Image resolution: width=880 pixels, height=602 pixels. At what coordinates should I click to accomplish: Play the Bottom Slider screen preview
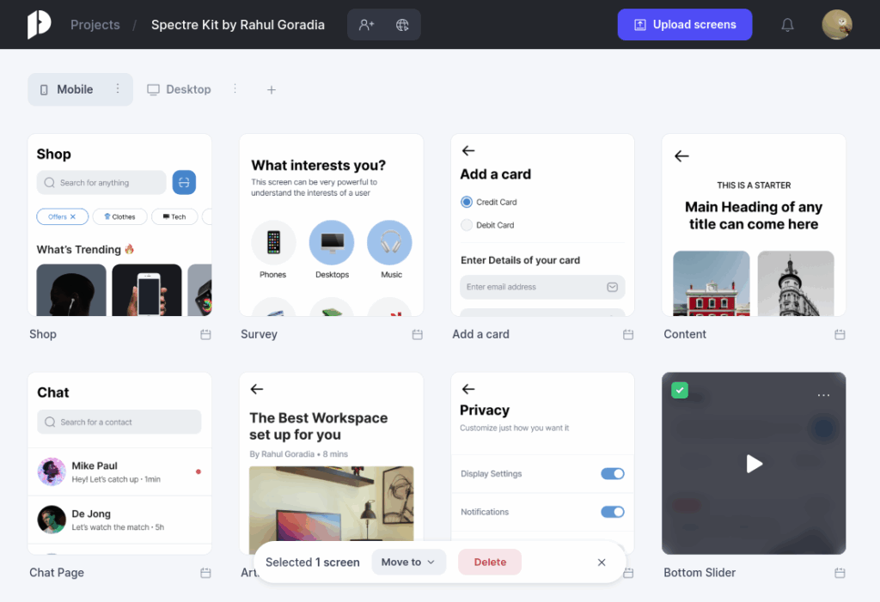754,464
